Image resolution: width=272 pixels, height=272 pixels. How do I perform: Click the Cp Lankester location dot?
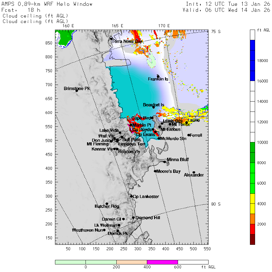pyautogui.click(x=131, y=196)
